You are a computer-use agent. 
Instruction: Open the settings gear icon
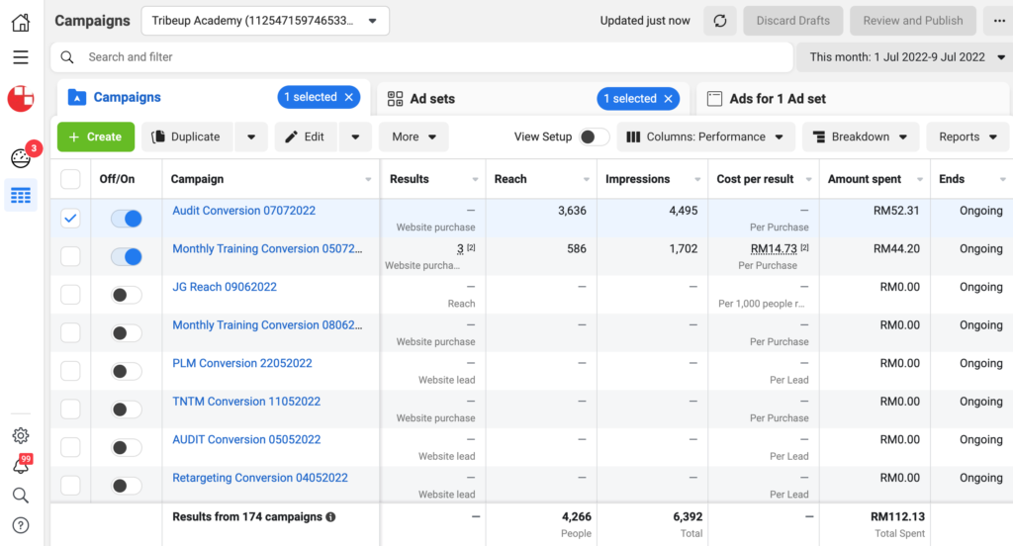pos(21,435)
